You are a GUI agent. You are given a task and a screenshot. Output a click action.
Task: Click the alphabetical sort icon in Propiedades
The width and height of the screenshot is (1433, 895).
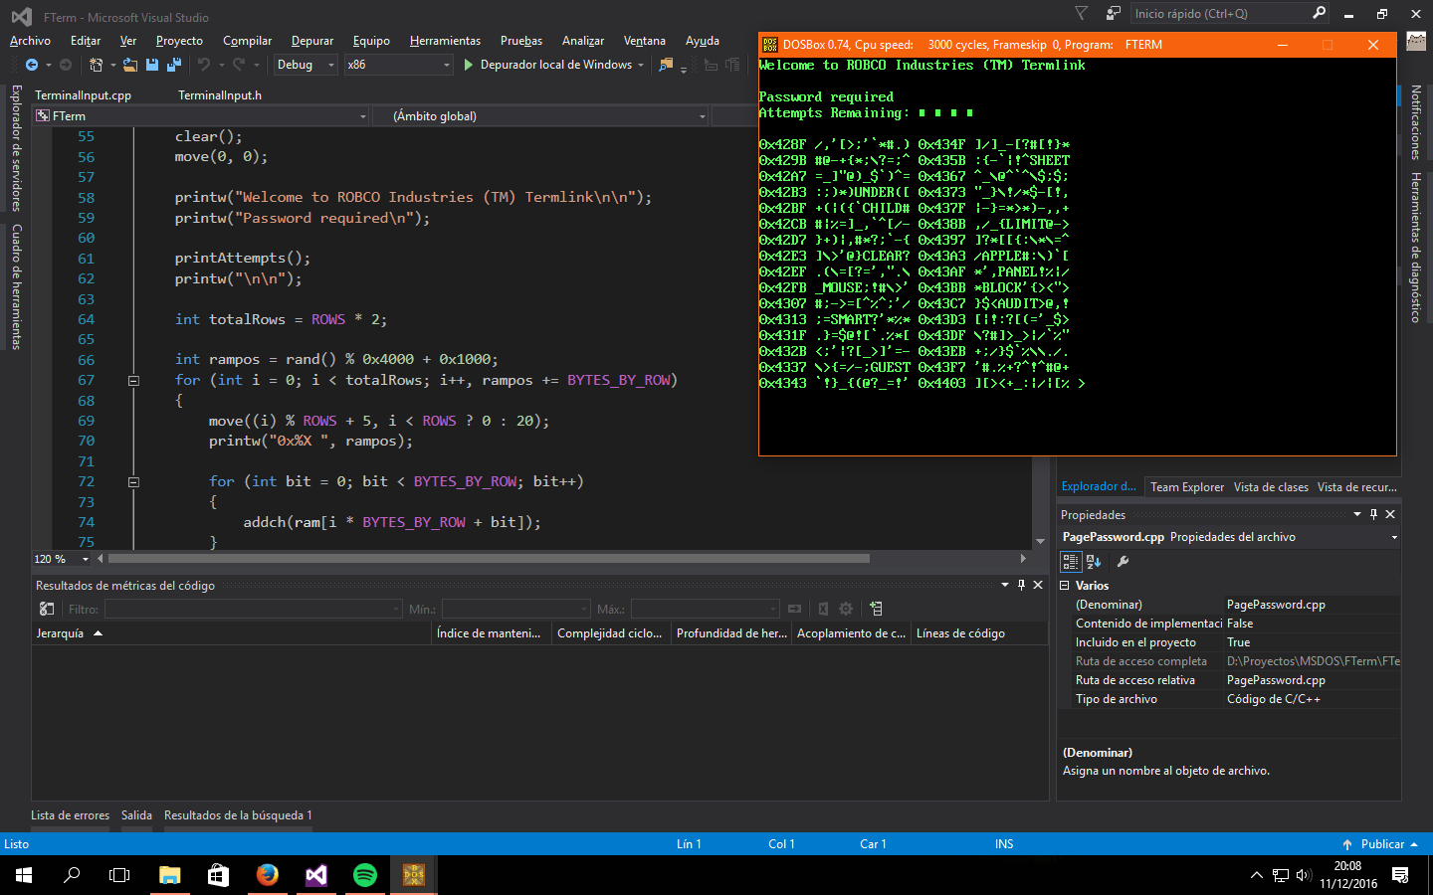point(1094,561)
